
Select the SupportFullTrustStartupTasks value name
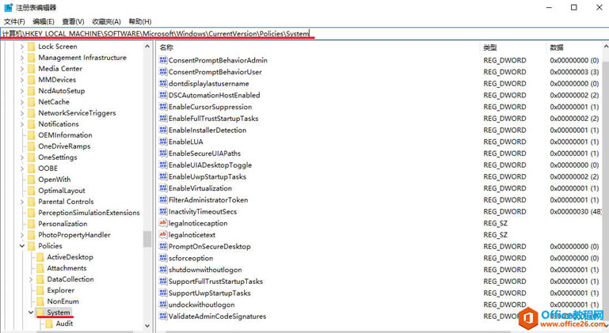coord(215,282)
